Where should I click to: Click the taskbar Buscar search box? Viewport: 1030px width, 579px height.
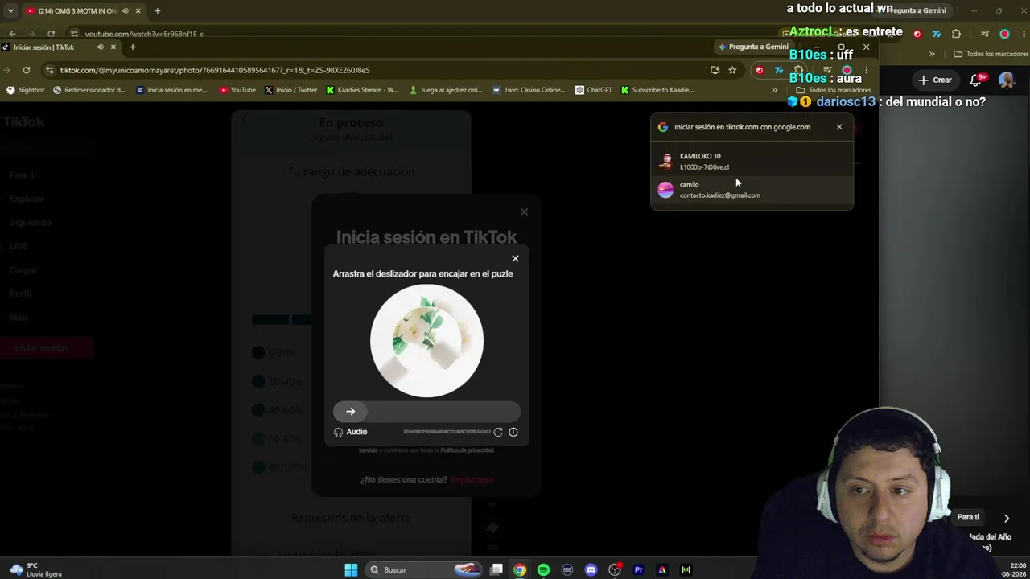coord(422,570)
